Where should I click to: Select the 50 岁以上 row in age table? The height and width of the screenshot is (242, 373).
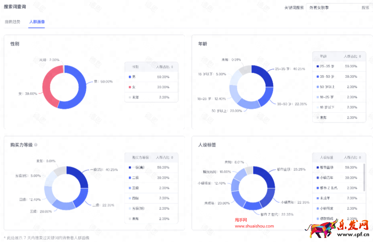[x=339, y=87]
